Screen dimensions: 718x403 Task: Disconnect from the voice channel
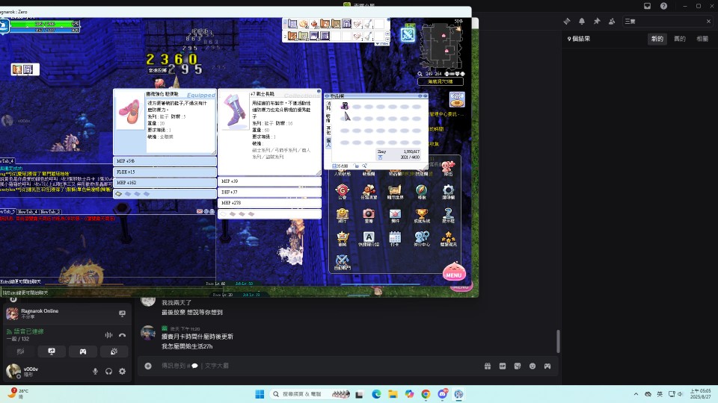pyautogui.click(x=122, y=335)
